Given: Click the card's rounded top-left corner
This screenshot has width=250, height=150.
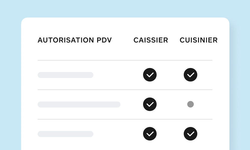Looking at the screenshot, I should (24, 20).
